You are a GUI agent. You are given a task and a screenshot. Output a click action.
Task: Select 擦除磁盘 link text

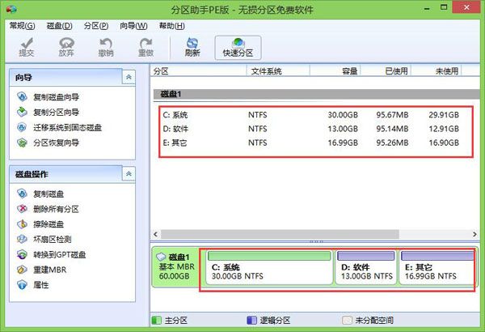click(x=48, y=224)
